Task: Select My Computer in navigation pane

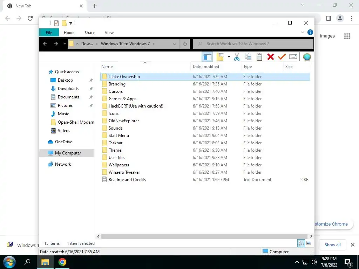Action: 67,153
